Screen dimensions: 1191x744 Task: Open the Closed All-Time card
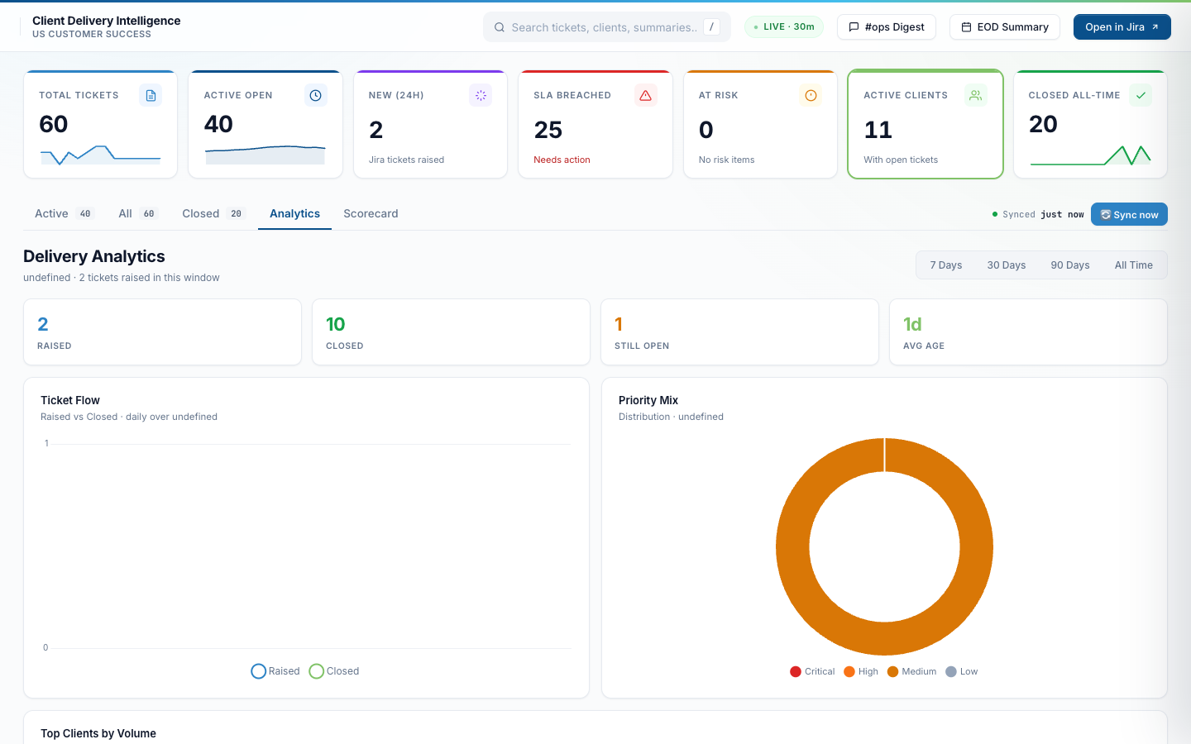point(1090,124)
